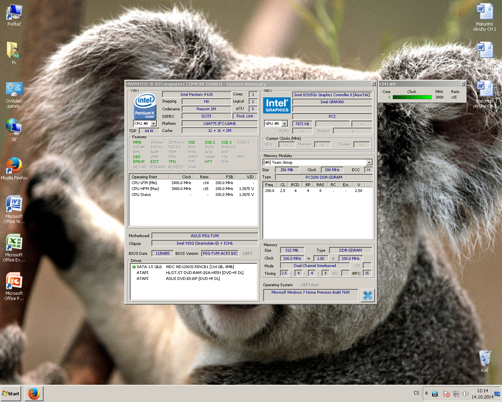Expand the GPU #0 dropdown
The height and width of the screenshot is (402, 502).
(x=285, y=124)
